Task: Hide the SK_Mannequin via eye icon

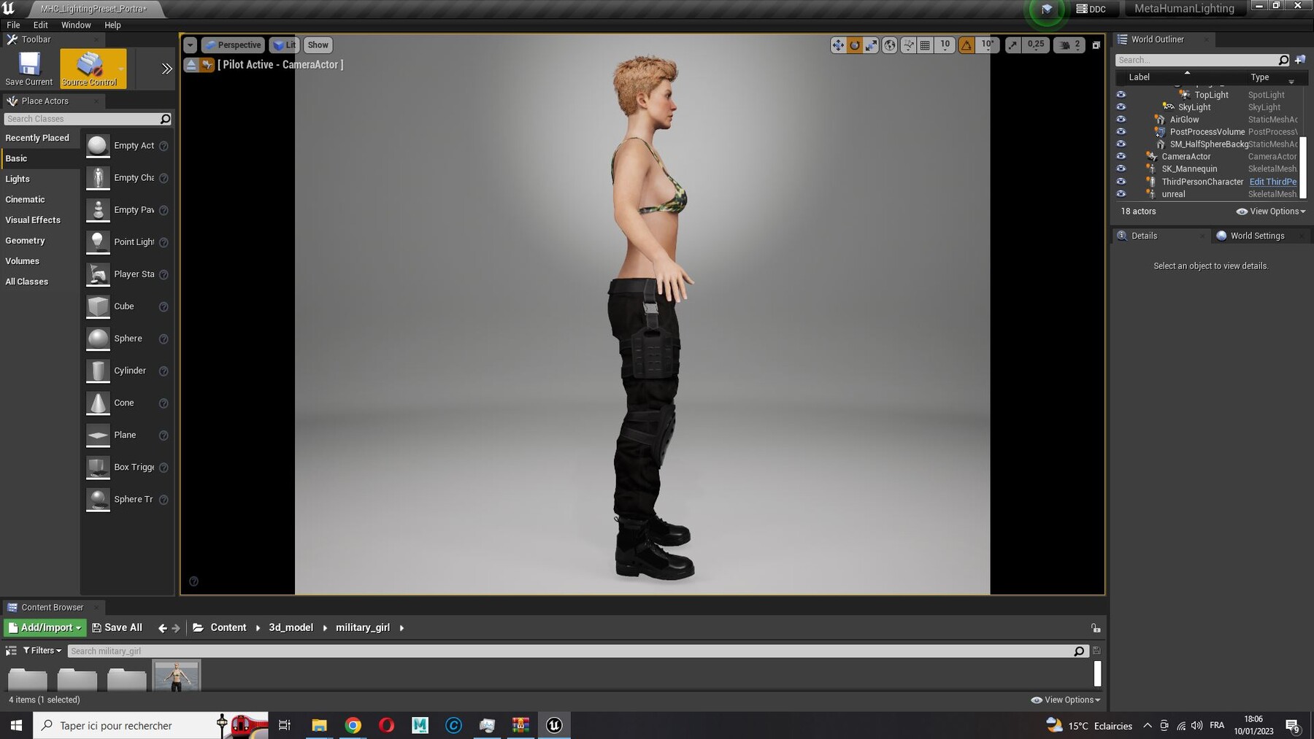Action: click(1121, 169)
